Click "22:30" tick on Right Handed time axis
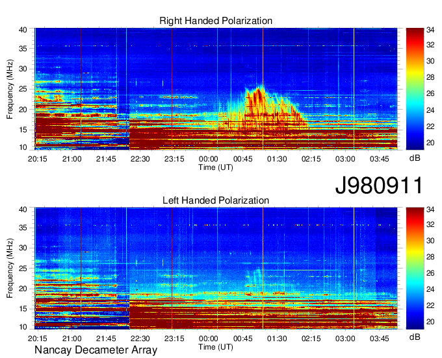Viewport: 442px width, 358px height. pos(140,159)
